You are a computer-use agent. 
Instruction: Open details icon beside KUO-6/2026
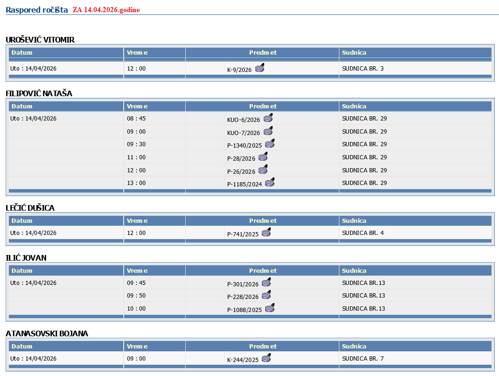pyautogui.click(x=268, y=118)
